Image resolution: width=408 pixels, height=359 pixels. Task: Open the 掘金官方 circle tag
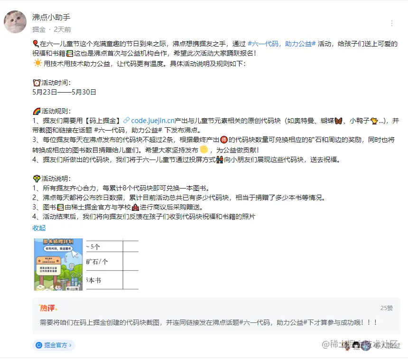[54, 345]
